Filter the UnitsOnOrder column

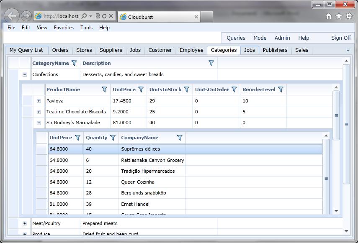(234, 90)
